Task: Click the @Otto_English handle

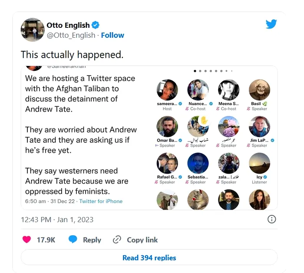Action: click(x=71, y=35)
